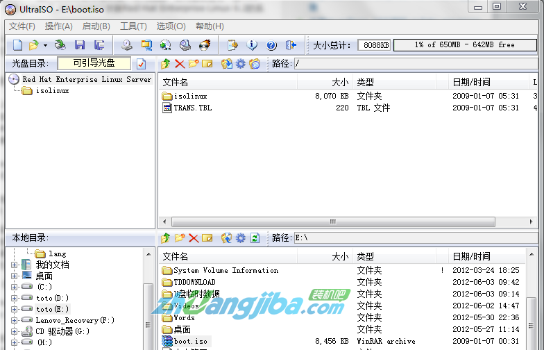This screenshot has height=350, width=544.
Task: Click the Help question mark icon
Action: click(271, 45)
